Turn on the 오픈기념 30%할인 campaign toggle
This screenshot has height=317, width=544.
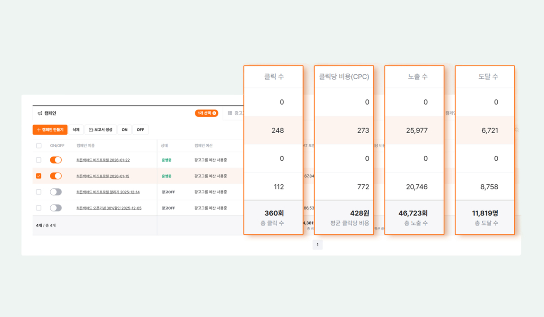(56, 207)
